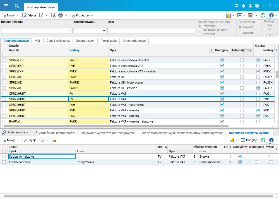Select the Forma dostawy row checkbox
This screenshot has width=279, height=198.
[4, 162]
